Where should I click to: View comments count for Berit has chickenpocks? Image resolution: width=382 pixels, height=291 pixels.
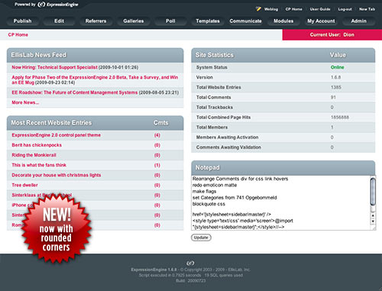click(x=157, y=145)
